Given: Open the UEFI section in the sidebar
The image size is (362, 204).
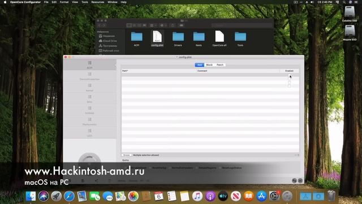Looking at the screenshot, I should point(89,133).
